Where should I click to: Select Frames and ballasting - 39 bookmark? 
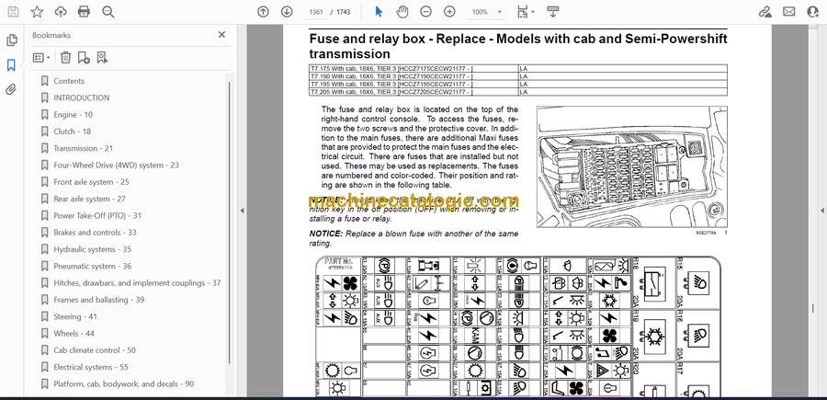[98, 300]
